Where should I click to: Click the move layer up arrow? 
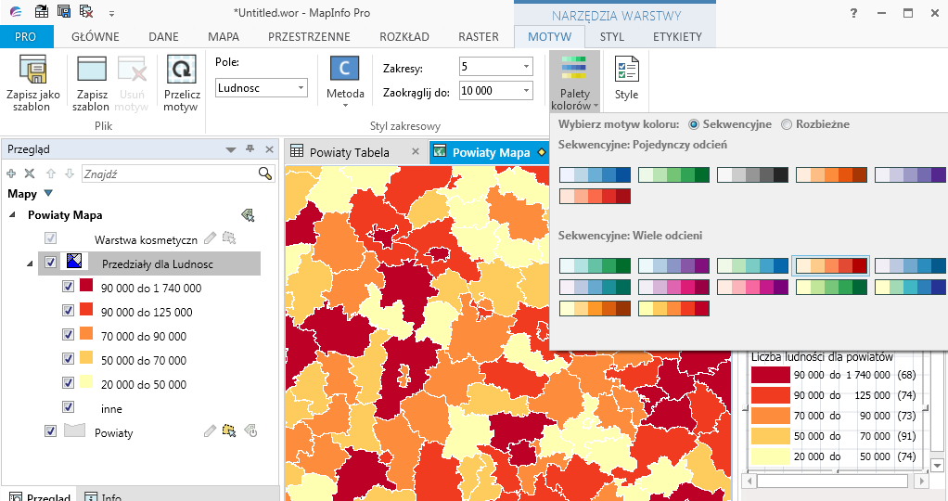(x=51, y=173)
